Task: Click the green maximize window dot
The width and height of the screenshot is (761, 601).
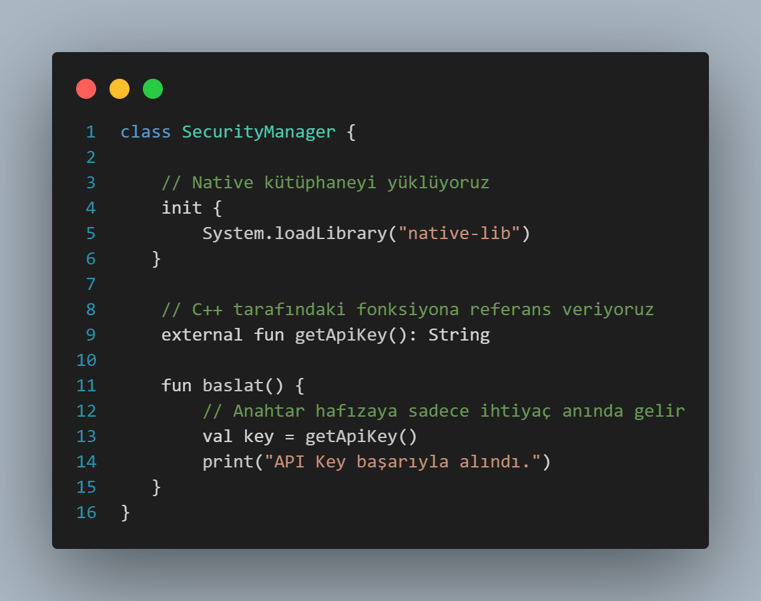Action: pos(153,89)
